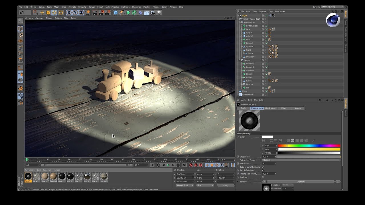
Task: Toggle Snap magnet icon
Action: [x=21, y=88]
